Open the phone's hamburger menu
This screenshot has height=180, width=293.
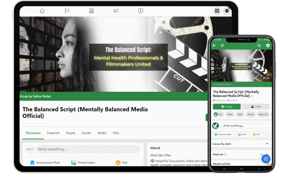222,46
